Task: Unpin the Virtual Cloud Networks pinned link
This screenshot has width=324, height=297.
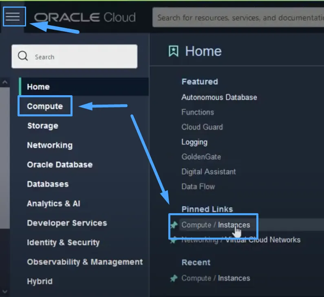Action: pos(174,240)
